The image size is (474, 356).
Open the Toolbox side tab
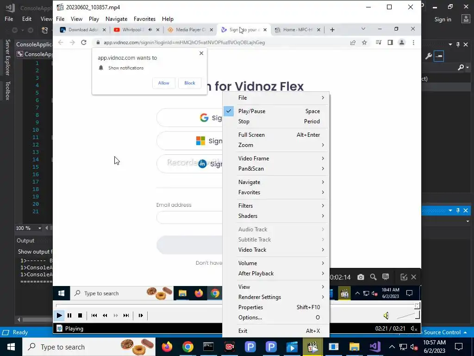point(7,90)
